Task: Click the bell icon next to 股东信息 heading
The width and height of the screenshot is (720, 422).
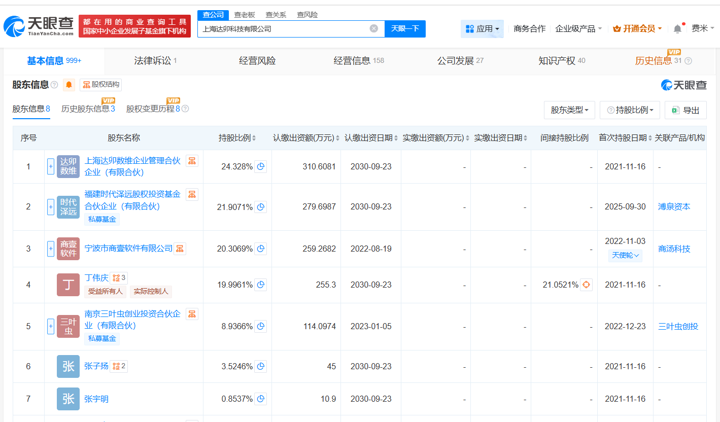Action: (68, 85)
